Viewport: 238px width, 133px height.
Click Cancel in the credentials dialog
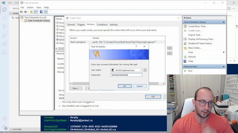(x=140, y=86)
